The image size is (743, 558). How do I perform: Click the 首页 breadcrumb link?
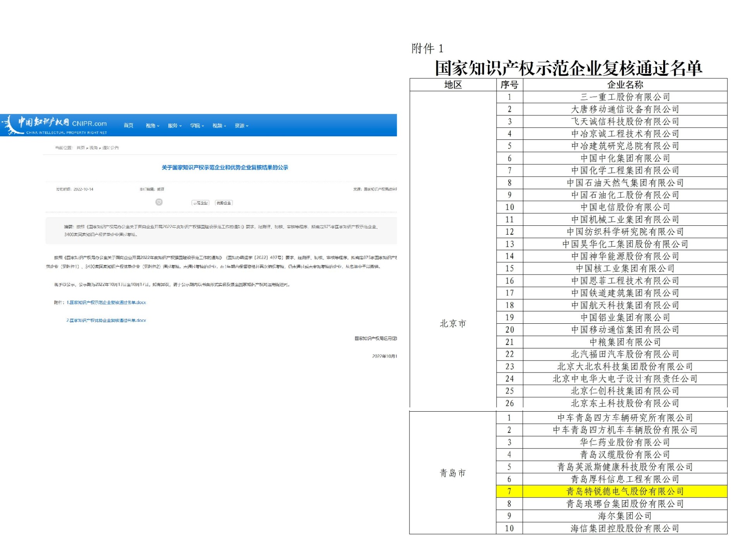click(x=81, y=148)
